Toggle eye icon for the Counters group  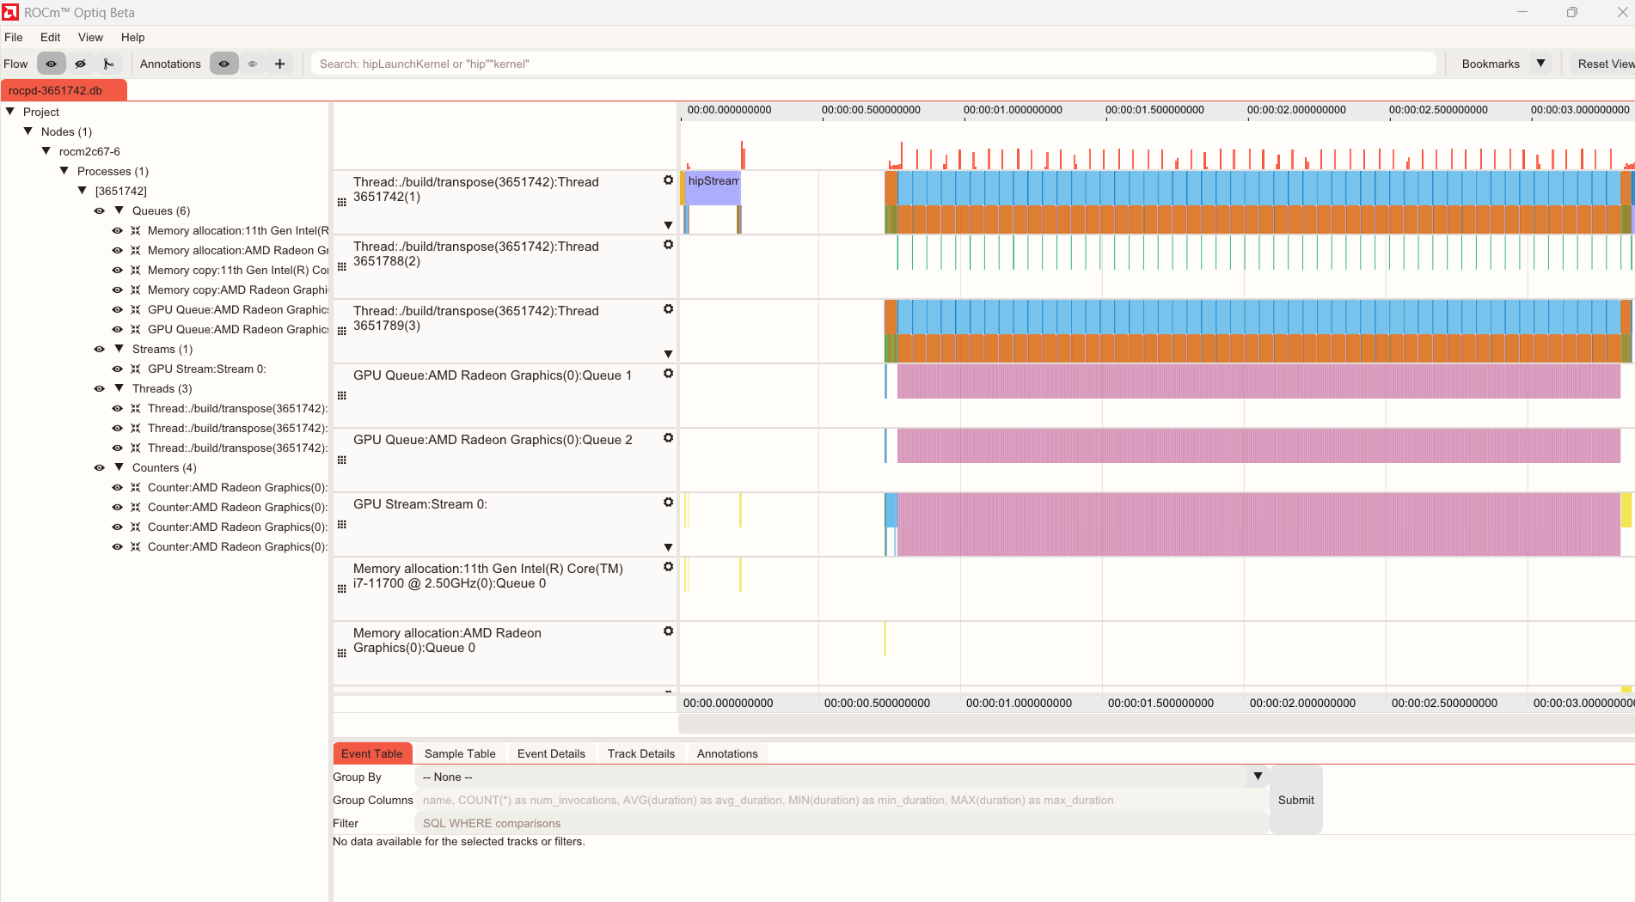[x=100, y=468]
